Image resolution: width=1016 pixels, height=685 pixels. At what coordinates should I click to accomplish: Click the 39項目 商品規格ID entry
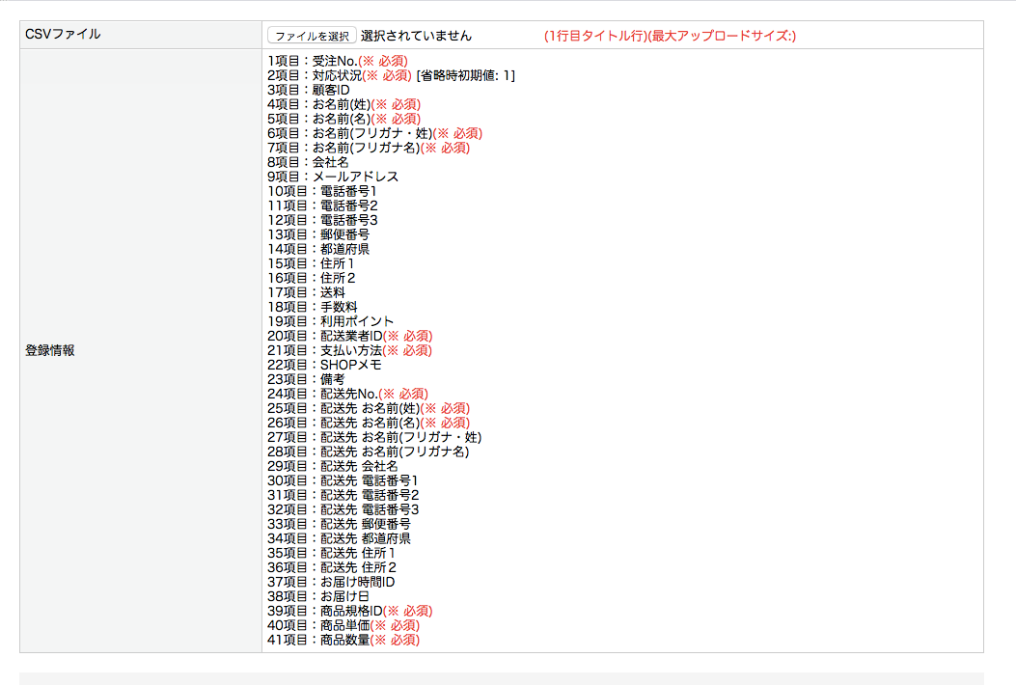[x=349, y=611]
